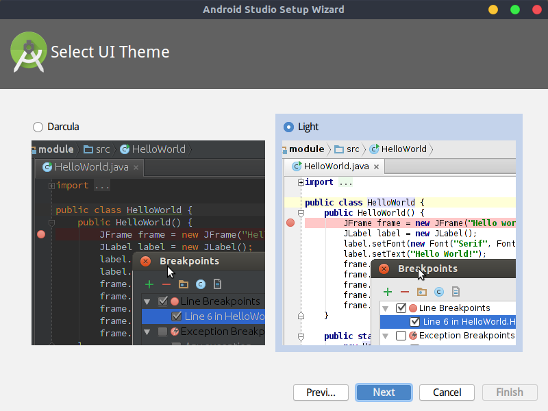Select the folder grouping icon in Breakpoints toolbar

point(423,291)
